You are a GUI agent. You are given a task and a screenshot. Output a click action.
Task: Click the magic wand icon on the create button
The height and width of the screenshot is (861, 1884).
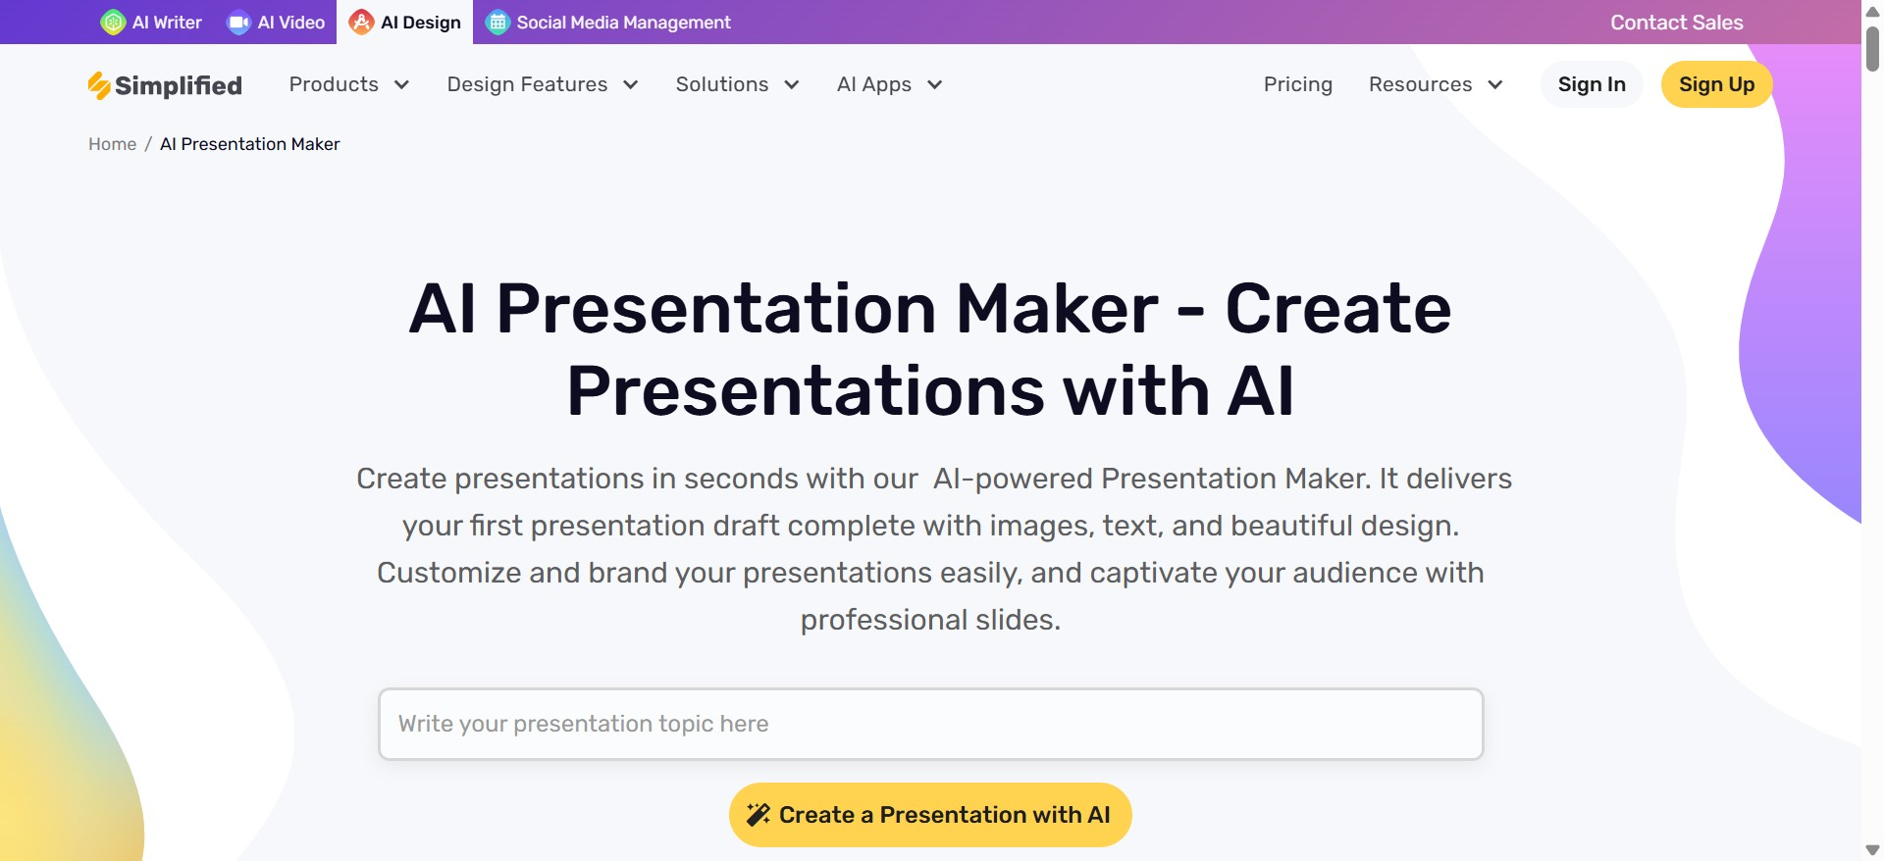759,815
